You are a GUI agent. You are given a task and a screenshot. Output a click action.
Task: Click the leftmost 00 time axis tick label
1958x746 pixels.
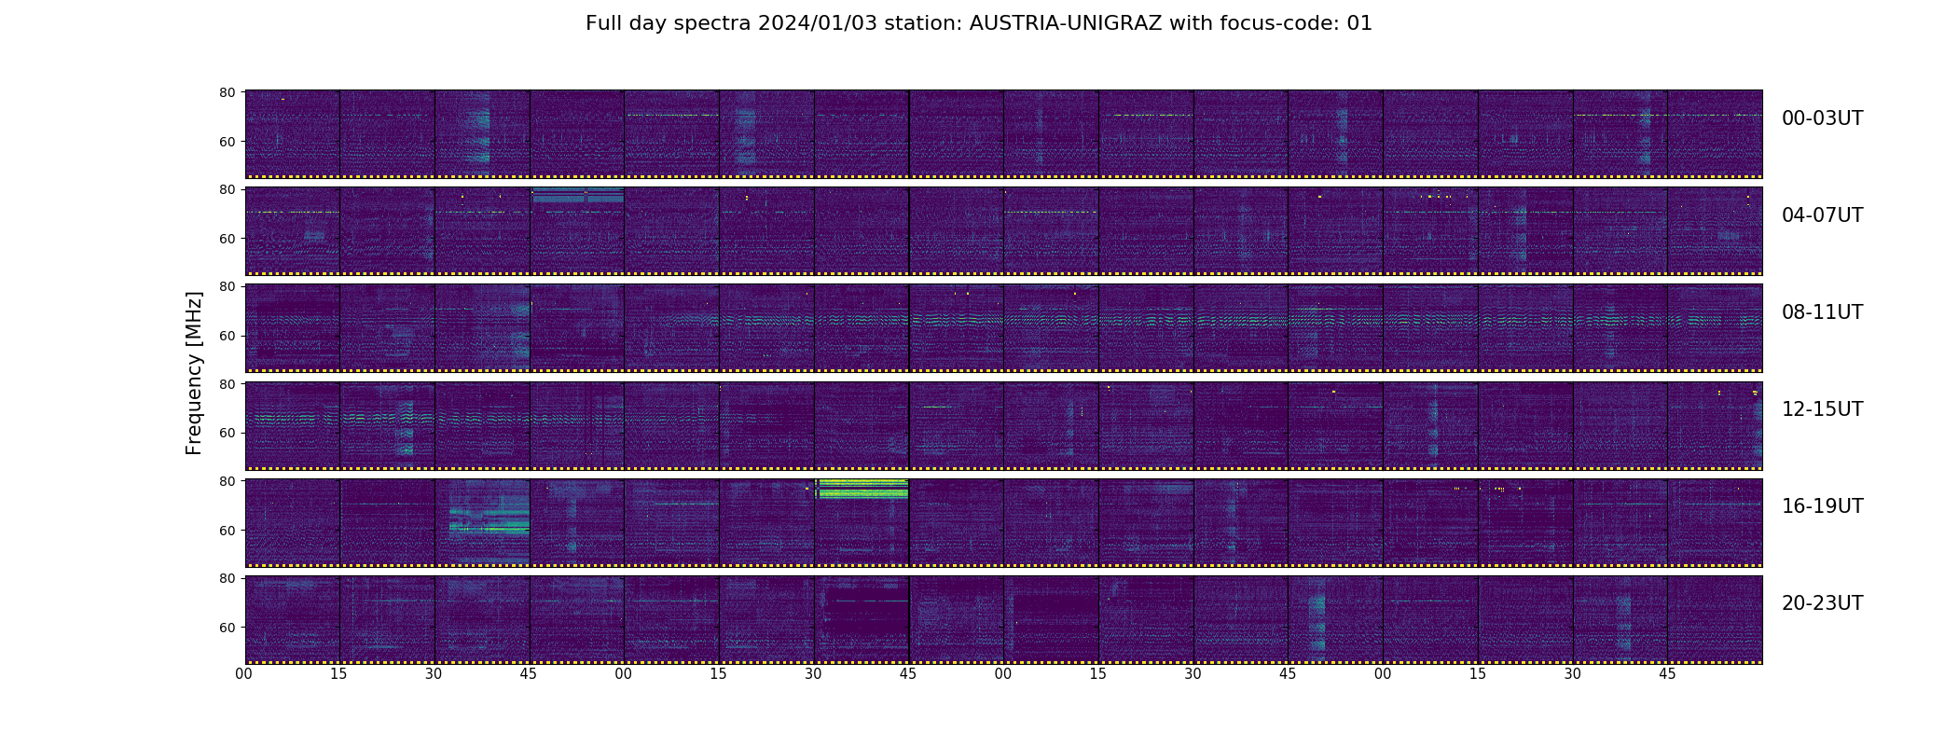click(244, 674)
